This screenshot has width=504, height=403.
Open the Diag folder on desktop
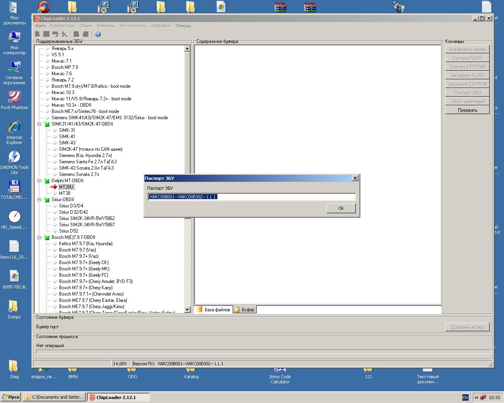click(14, 369)
